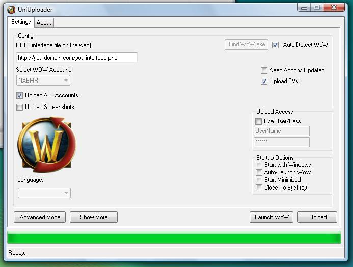The height and width of the screenshot is (267, 353).
Task: Toggle Upload ALL Accounts checkbox
Action: tap(20, 95)
